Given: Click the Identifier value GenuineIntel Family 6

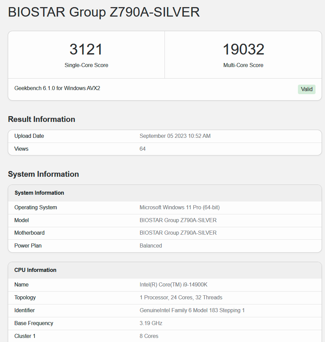Looking at the screenshot, I should coord(192,311).
